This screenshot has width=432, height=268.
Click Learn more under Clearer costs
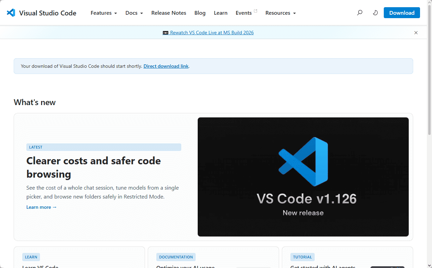click(x=41, y=207)
